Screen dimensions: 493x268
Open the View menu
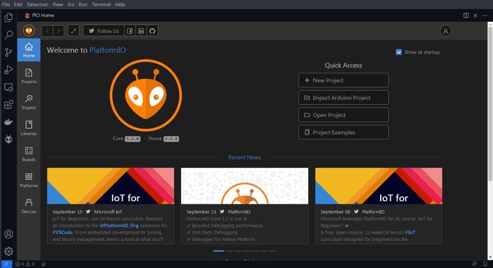click(58, 4)
